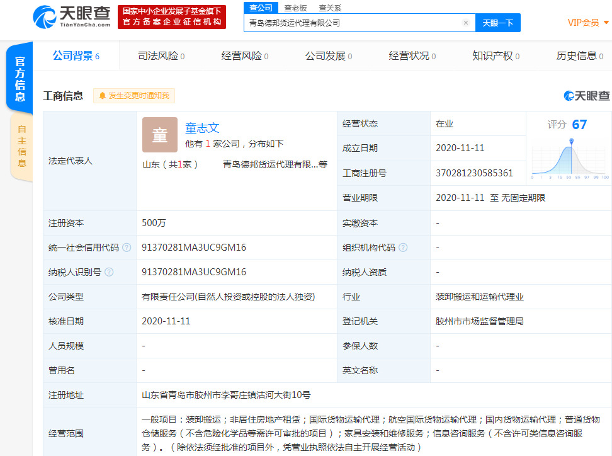The image size is (612, 456).
Task: Click the company type 有限责任公司 value
Action: (x=229, y=297)
